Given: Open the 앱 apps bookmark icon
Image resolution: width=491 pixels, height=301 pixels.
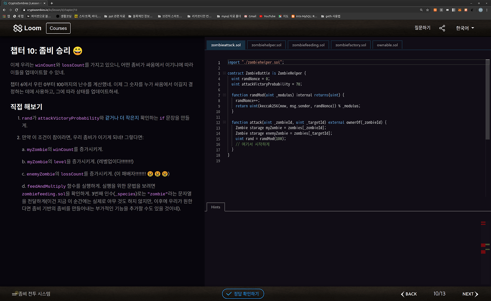Looking at the screenshot, I should (x=6, y=16).
